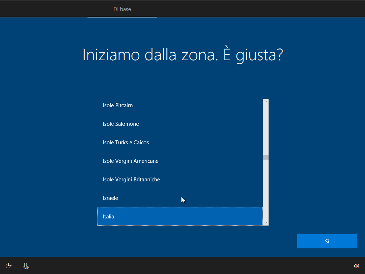This screenshot has width=365, height=274.
Task: Select the Di base tab
Action: [122, 9]
